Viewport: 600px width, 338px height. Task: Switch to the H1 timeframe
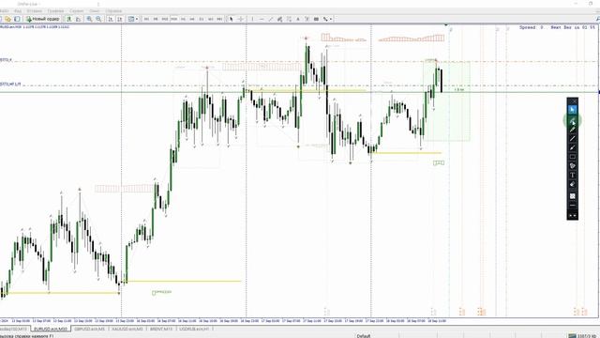(184, 19)
